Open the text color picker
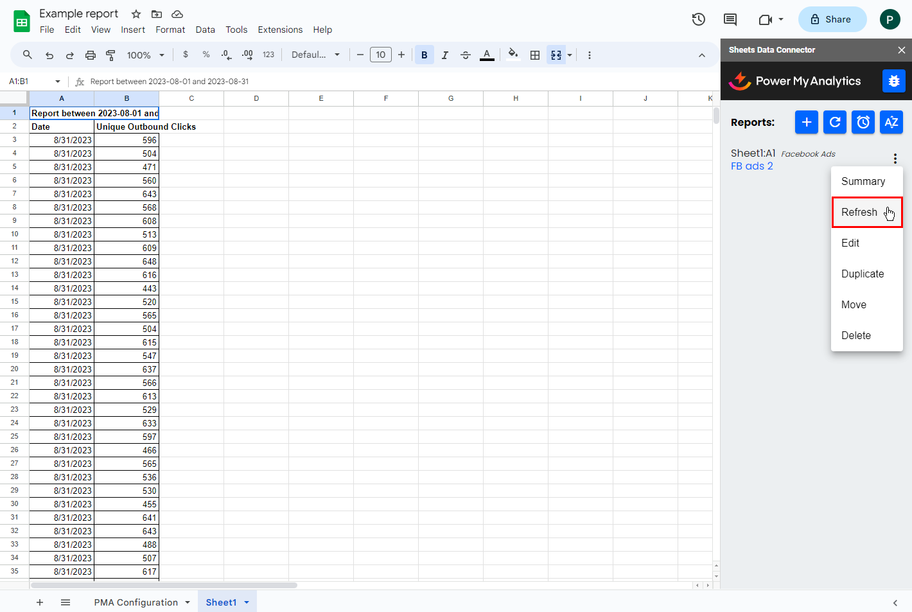The width and height of the screenshot is (912, 612). [x=487, y=55]
